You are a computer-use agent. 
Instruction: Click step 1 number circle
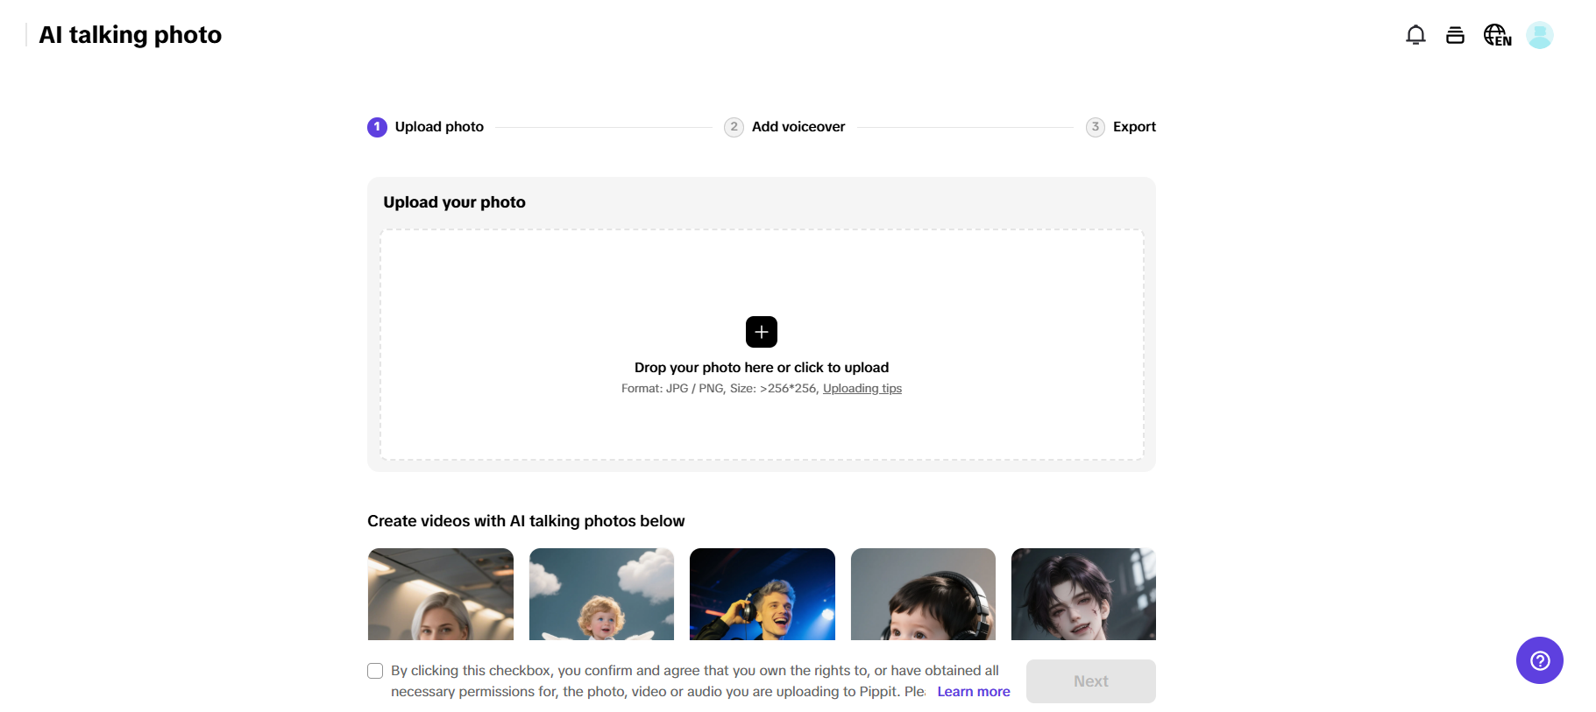coord(377,127)
